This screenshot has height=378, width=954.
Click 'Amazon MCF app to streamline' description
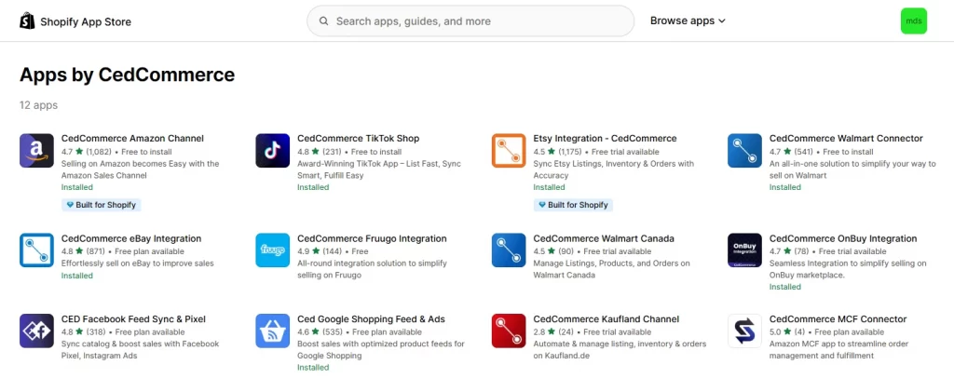[839, 349]
